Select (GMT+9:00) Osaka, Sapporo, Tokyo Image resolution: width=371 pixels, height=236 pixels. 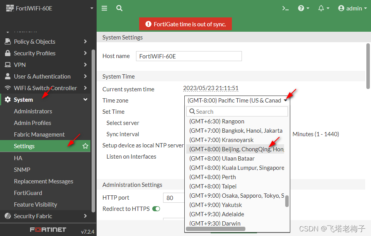[237, 195]
